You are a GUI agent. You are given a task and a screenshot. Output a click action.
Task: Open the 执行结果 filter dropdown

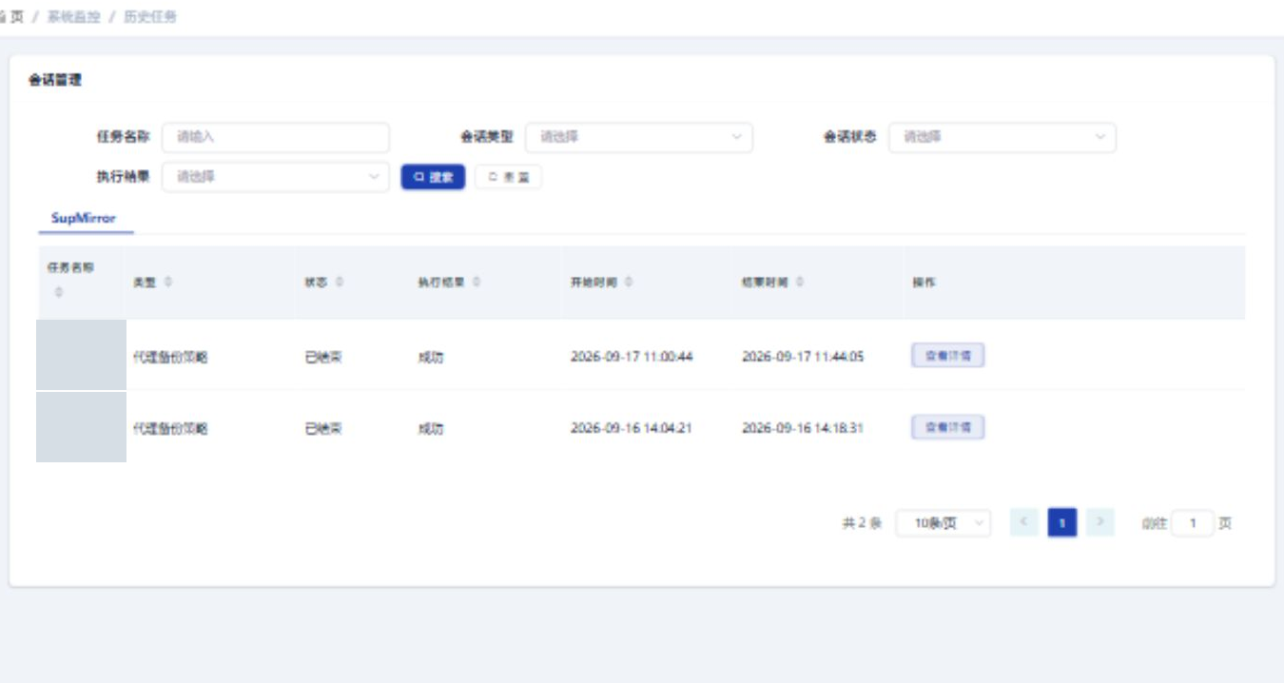276,176
